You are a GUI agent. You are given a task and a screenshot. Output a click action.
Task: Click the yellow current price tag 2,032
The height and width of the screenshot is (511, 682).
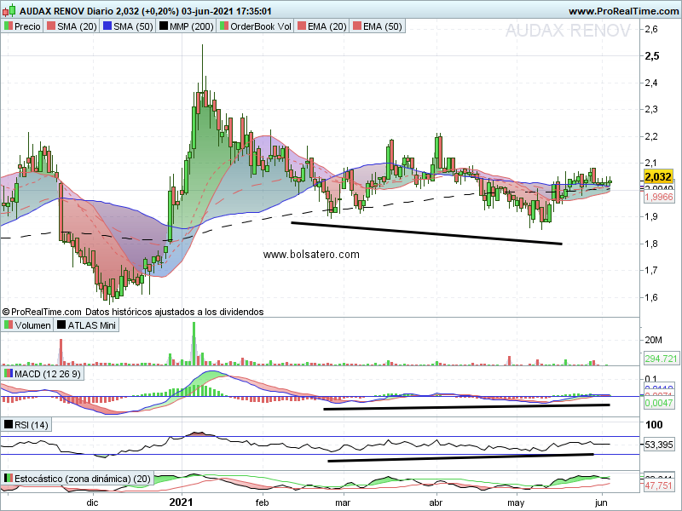click(x=658, y=176)
